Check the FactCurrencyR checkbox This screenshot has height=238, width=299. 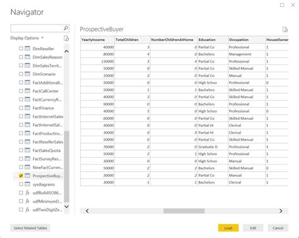coord(21,99)
